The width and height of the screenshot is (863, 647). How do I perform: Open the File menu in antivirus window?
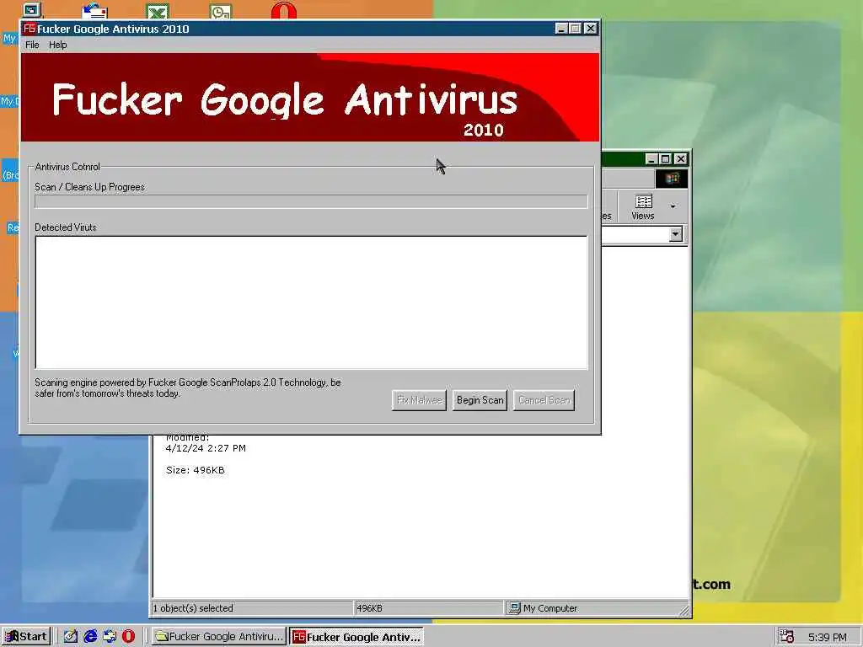pyautogui.click(x=32, y=45)
